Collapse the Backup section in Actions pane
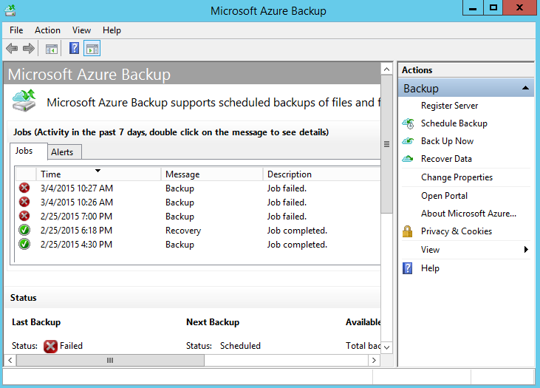The image size is (540, 388). [525, 88]
